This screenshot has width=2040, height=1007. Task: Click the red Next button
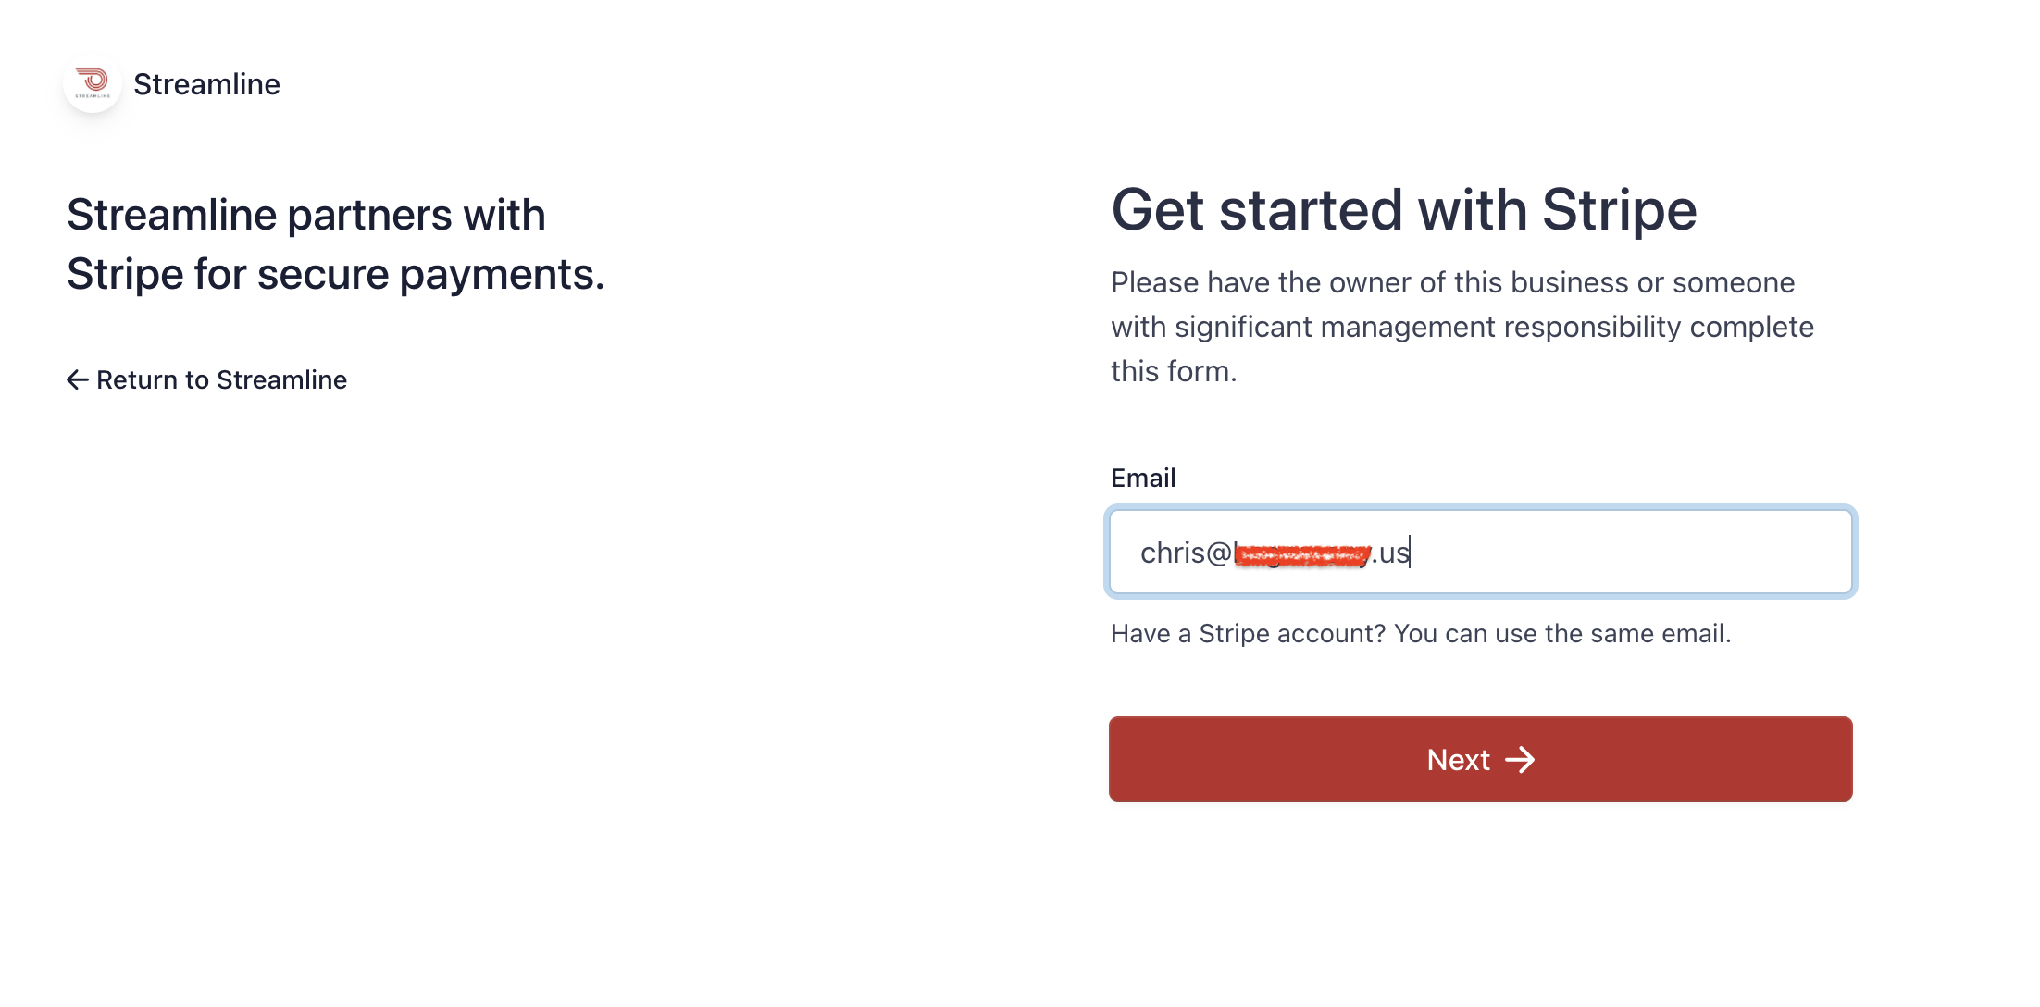1481,759
